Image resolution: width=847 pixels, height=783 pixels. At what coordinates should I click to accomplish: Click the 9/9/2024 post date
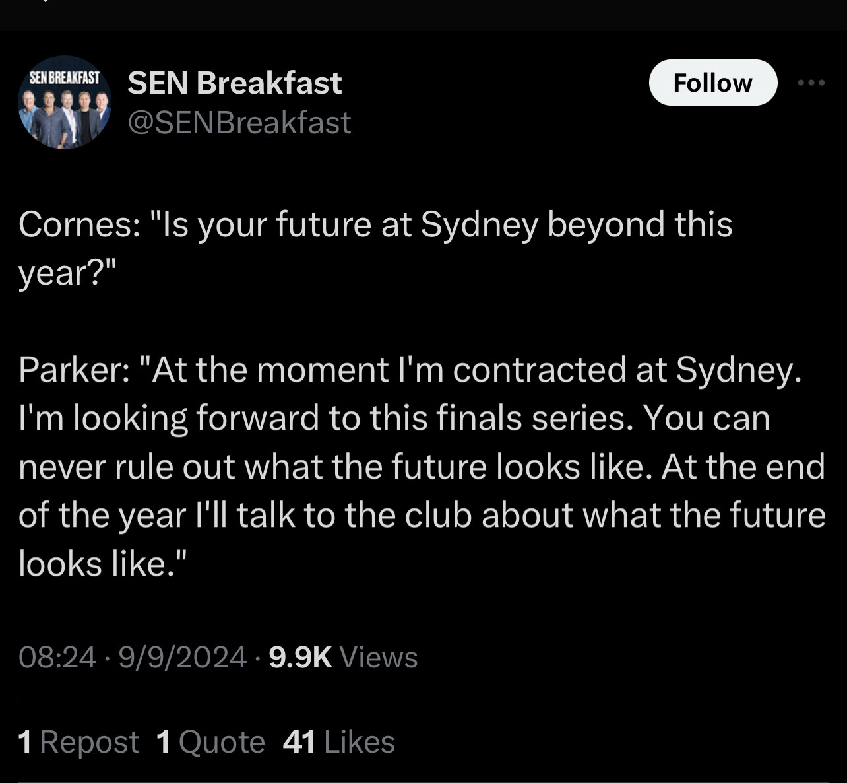[183, 657]
